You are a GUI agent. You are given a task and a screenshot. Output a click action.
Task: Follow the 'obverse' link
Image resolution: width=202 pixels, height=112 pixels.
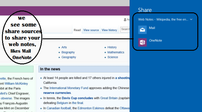6,98
